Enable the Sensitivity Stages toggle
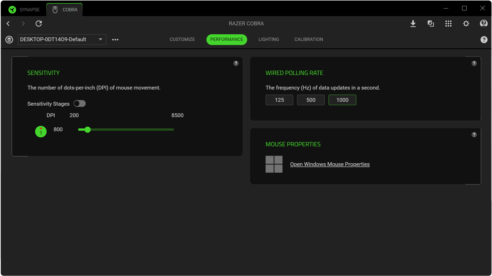The height and width of the screenshot is (276, 492). click(80, 104)
